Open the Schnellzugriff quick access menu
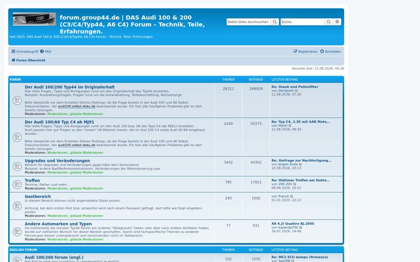 24,51
